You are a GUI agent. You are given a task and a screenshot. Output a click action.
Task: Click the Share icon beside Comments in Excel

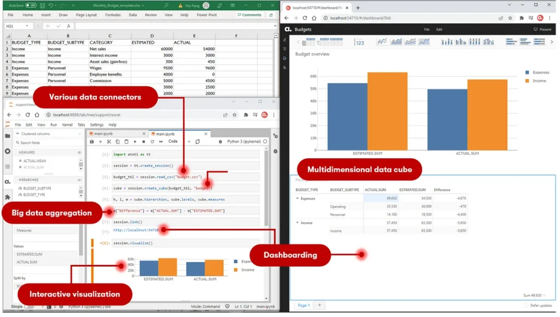point(271,15)
